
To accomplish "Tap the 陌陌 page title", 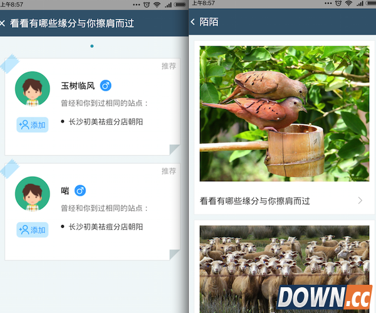I will tap(209, 22).
